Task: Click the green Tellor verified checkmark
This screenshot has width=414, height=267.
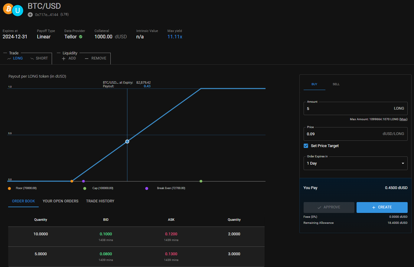Action: (x=81, y=37)
